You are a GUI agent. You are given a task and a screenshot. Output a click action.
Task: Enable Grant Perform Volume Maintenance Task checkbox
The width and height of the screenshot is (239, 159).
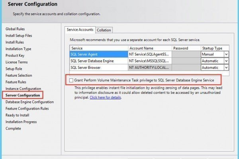[71, 80]
